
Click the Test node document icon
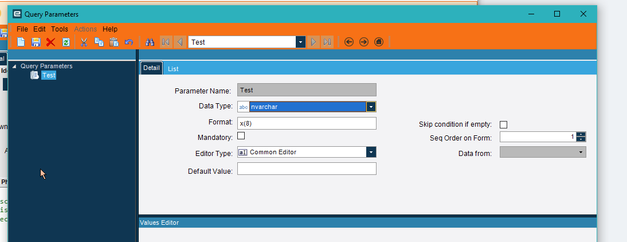(x=34, y=75)
